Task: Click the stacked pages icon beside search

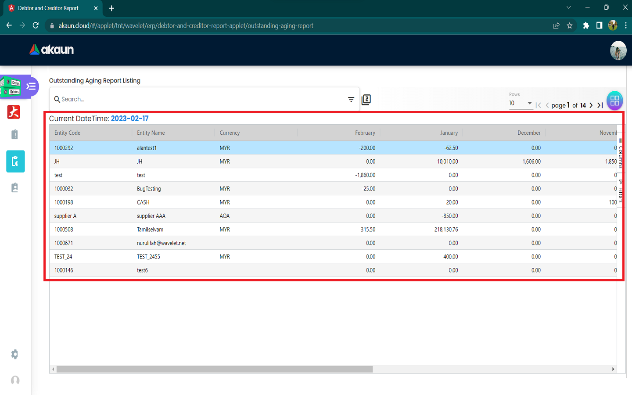Action: coord(366,100)
